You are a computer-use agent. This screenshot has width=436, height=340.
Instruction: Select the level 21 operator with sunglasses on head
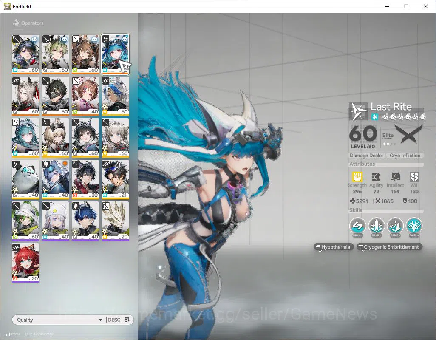pyautogui.click(x=116, y=179)
